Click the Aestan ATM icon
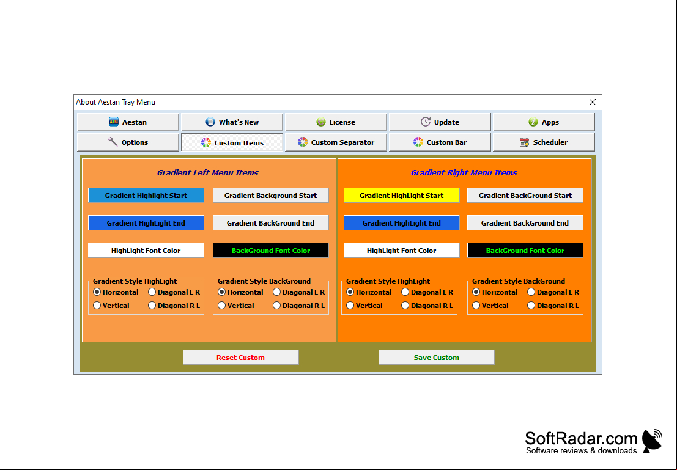The height and width of the screenshot is (470, 677). pos(114,122)
